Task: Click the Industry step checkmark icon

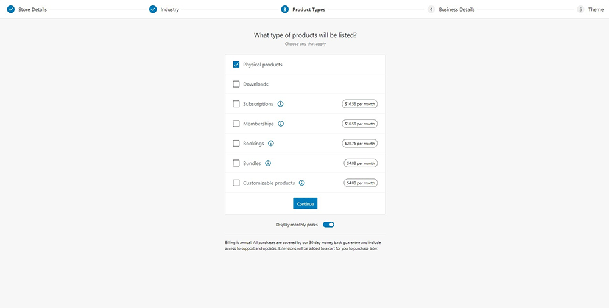Action: click(153, 9)
